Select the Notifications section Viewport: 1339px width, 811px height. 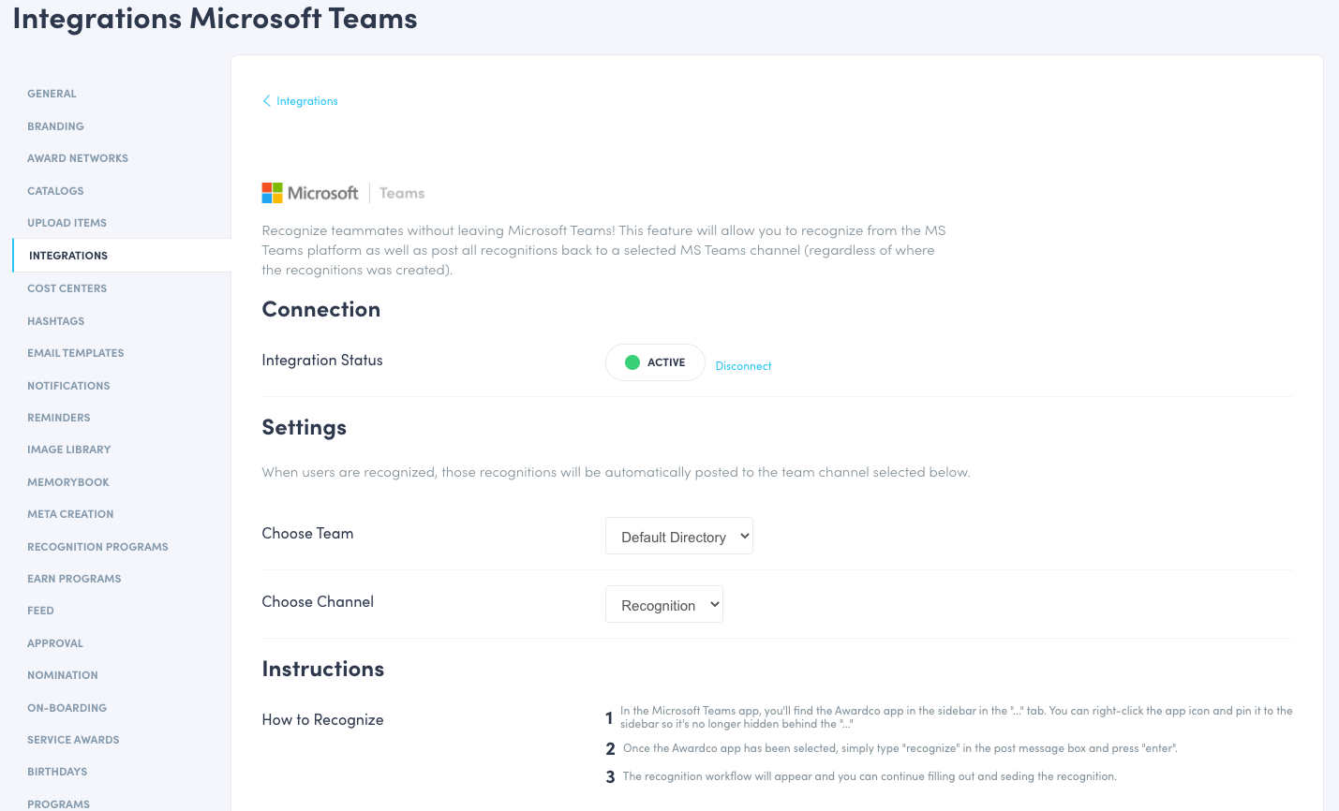coord(67,385)
